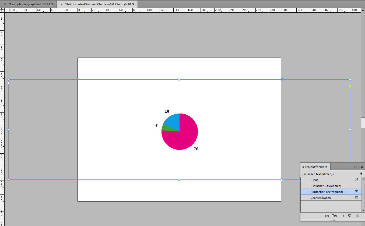
Task: Click the bottom center frame handle
Action: click(x=179, y=179)
